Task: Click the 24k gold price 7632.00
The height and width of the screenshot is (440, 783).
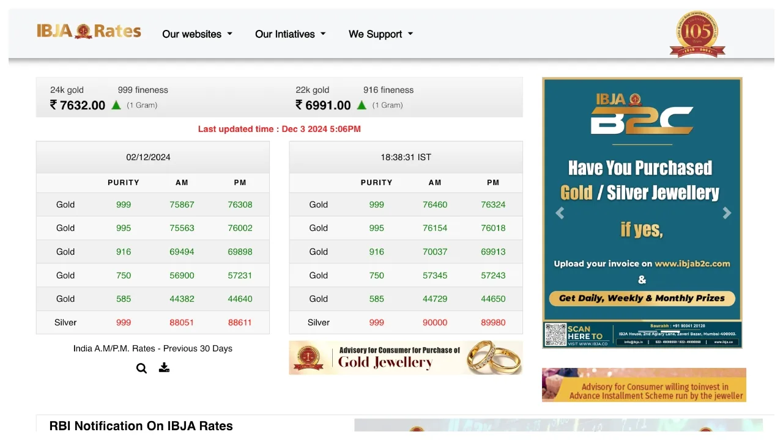Action: point(78,105)
